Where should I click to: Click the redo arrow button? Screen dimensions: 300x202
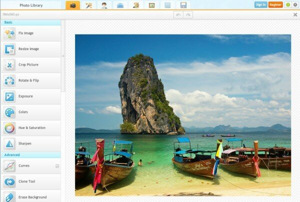[189, 14]
